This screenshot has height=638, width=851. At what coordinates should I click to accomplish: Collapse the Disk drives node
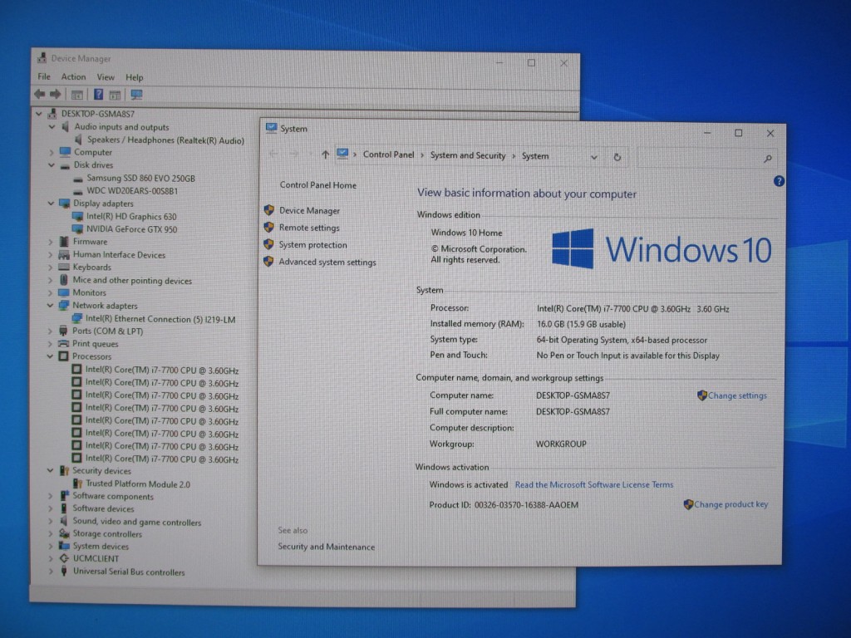[x=52, y=165]
